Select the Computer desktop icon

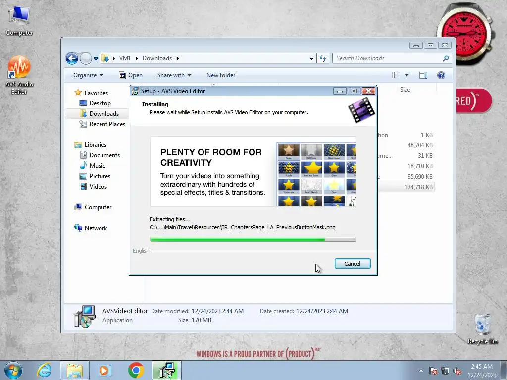[x=19, y=21]
